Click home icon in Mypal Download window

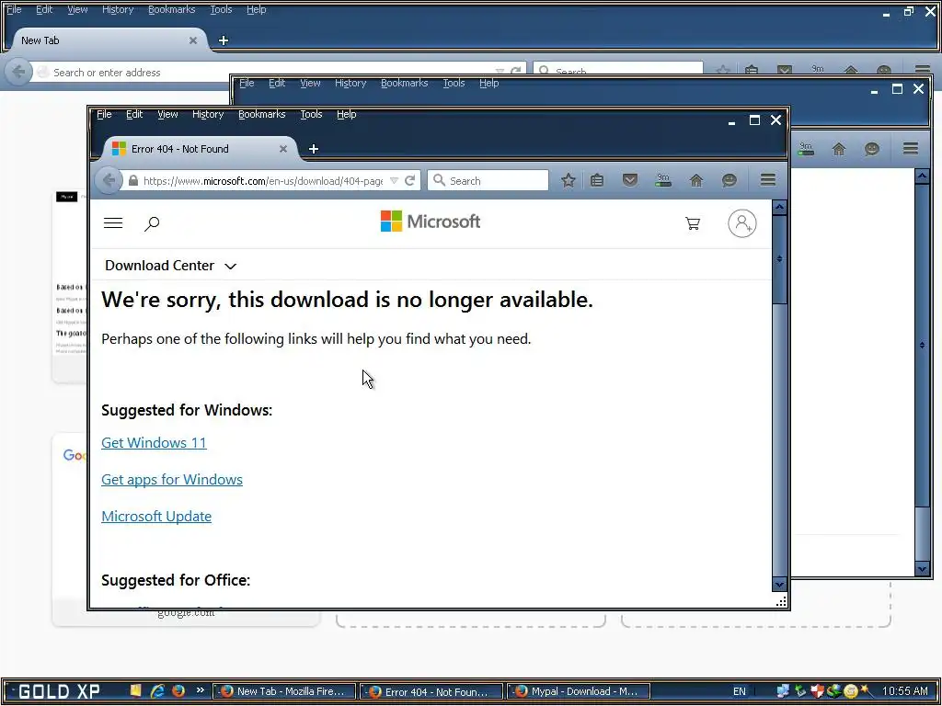839,149
